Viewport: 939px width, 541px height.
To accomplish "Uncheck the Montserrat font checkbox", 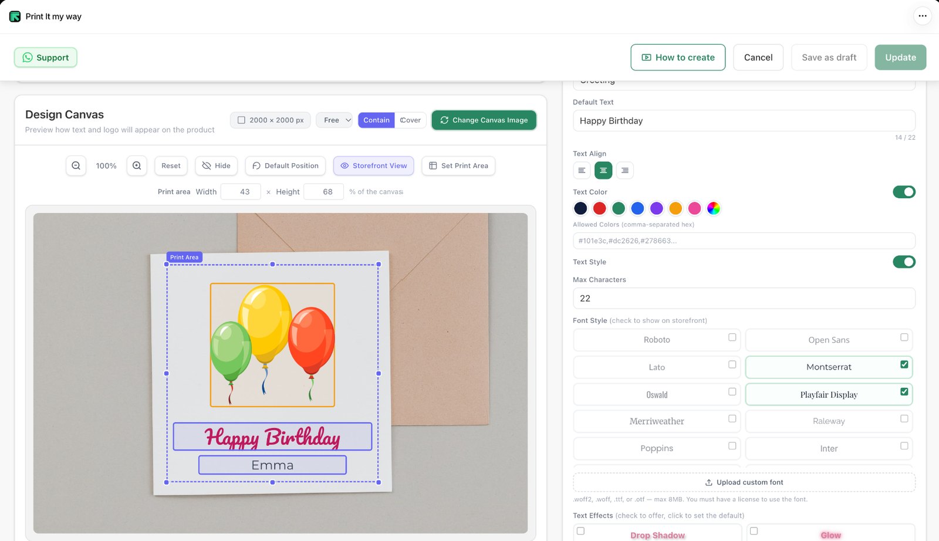I will [904, 364].
